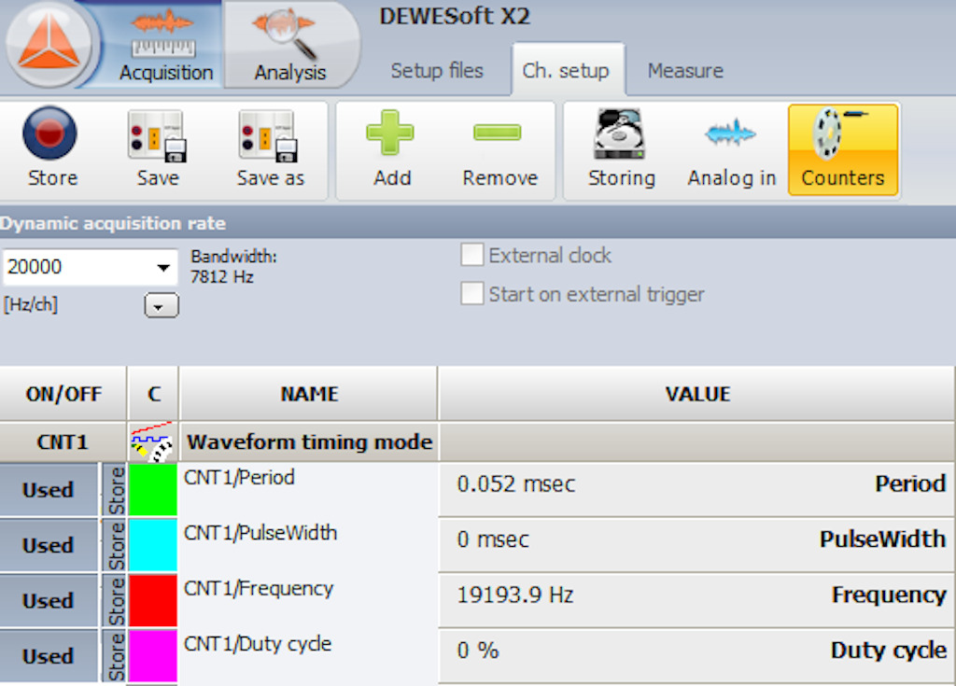956x686 pixels.
Task: Expand the Hz/ch unit options button
Action: pyautogui.click(x=161, y=305)
